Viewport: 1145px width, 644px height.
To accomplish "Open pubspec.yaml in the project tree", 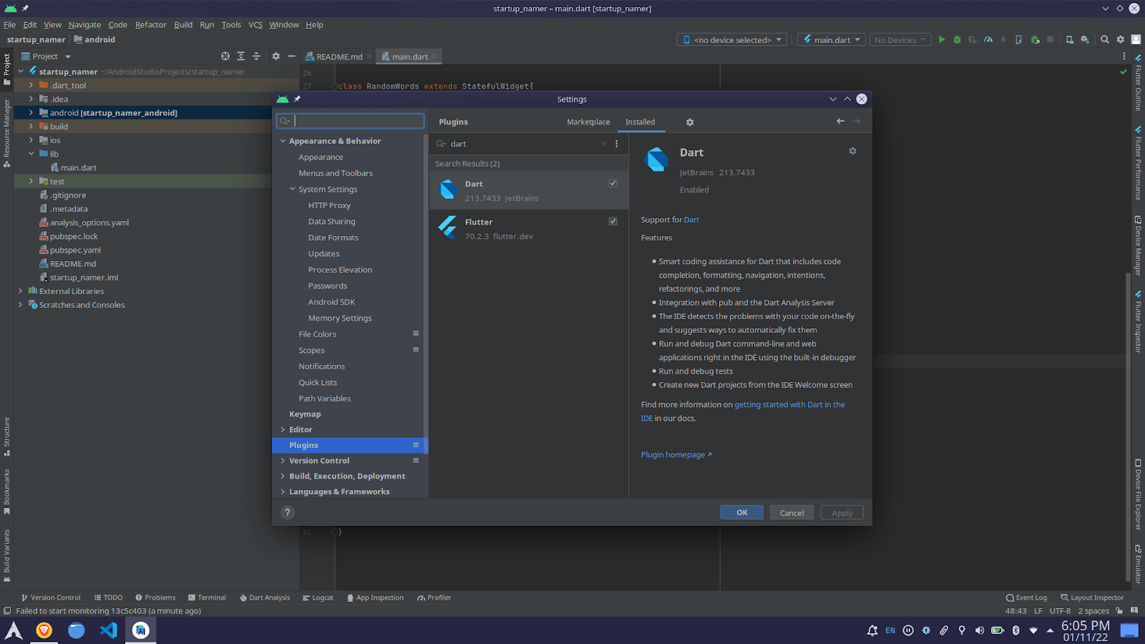I will 75,250.
